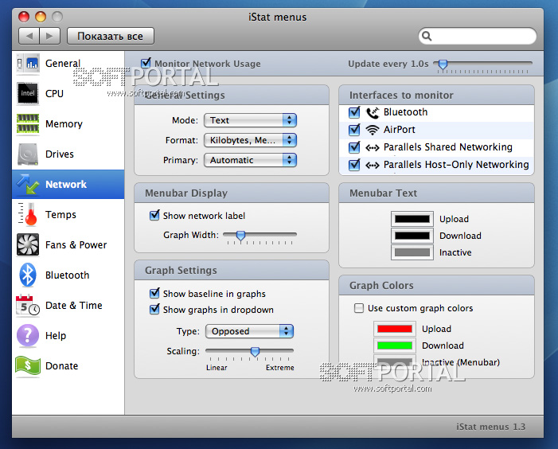The width and height of the screenshot is (558, 449).
Task: Toggle Parallels Host-Only Networking checkbox
Action: 354,165
